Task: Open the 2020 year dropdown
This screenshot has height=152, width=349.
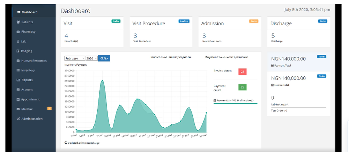Action: 91,58
